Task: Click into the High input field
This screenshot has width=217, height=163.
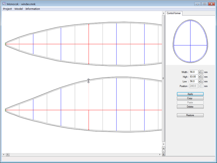Action: 194,77
